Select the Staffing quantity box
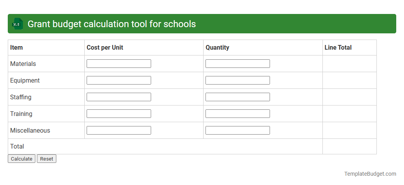 click(x=238, y=97)
